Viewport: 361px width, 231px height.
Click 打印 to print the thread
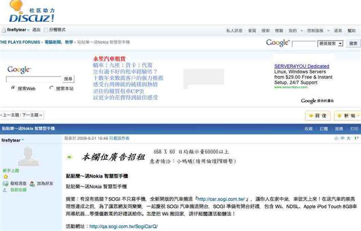click(354, 129)
